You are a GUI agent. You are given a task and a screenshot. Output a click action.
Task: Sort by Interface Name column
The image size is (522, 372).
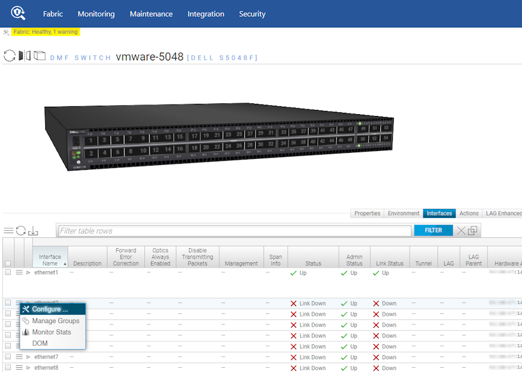point(50,257)
